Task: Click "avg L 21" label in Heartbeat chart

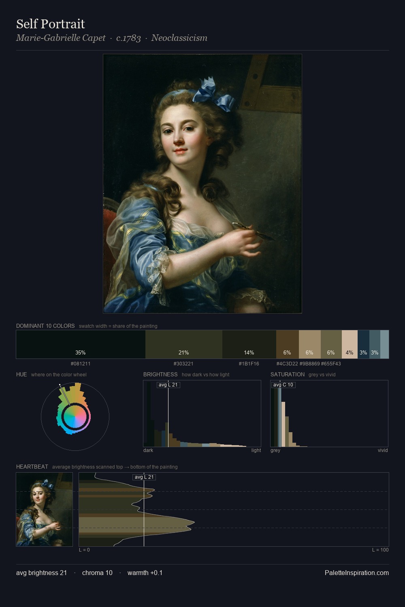Action: tap(144, 477)
